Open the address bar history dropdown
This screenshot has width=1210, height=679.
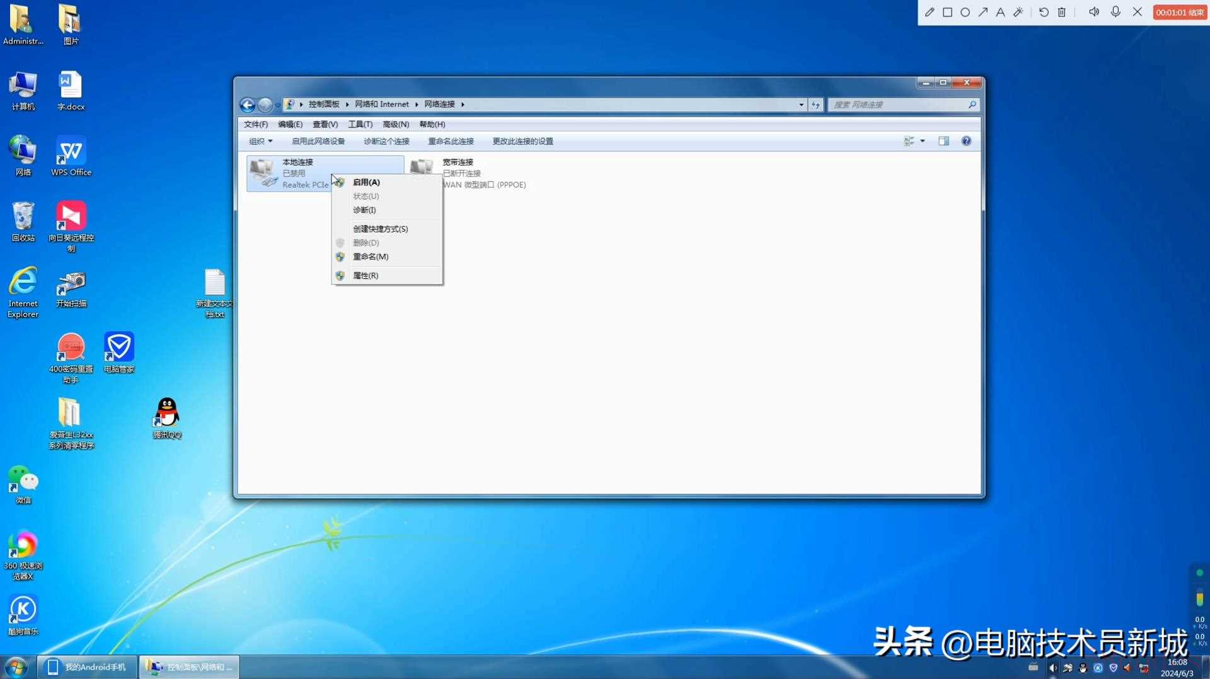(801, 105)
